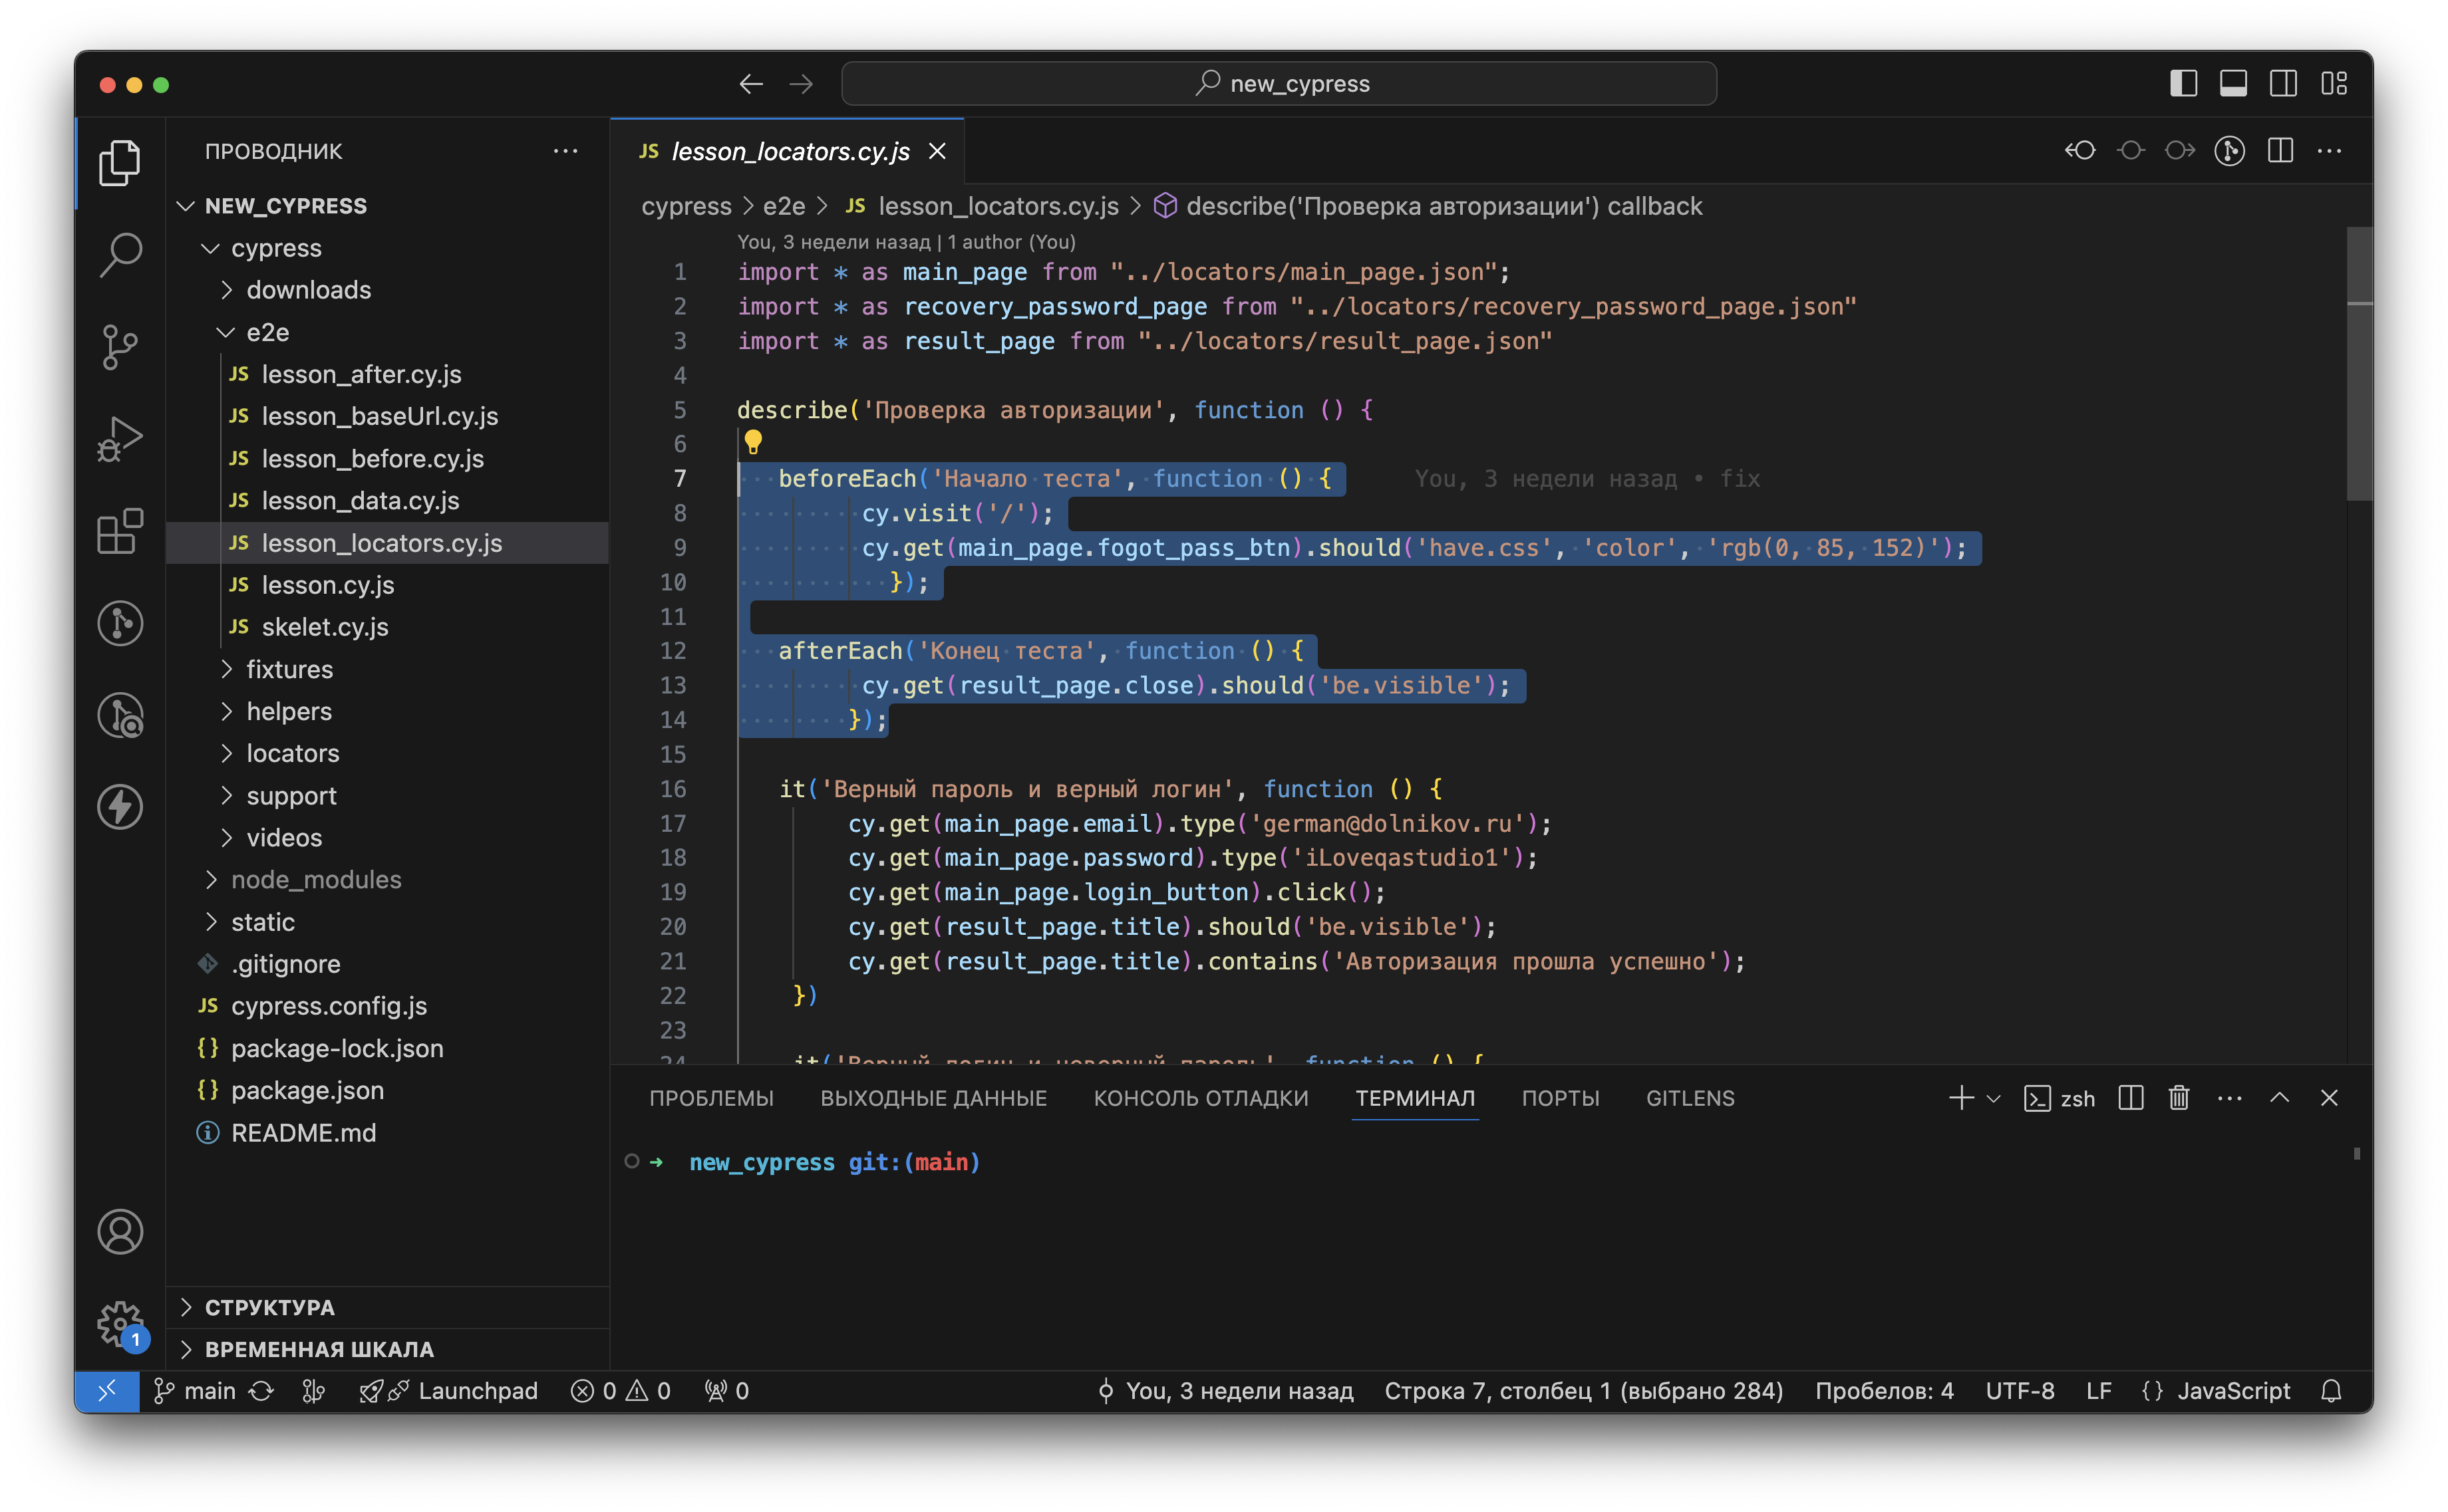Split the editor to the right
Viewport: 2448px width, 1512px height.
pyautogui.click(x=2280, y=151)
